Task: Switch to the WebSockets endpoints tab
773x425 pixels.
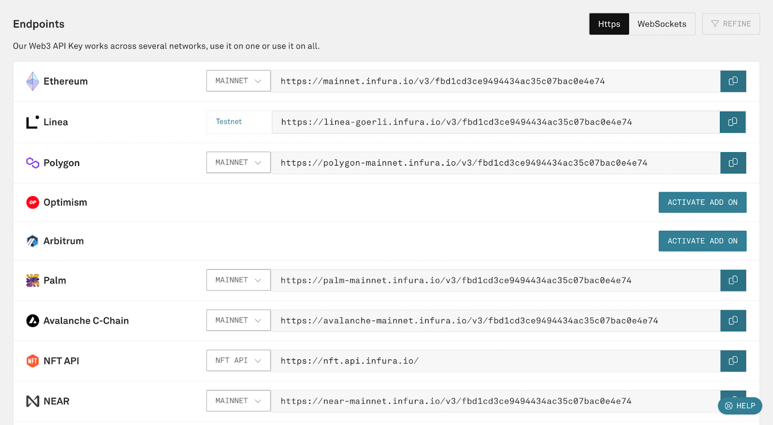Action: [662, 24]
